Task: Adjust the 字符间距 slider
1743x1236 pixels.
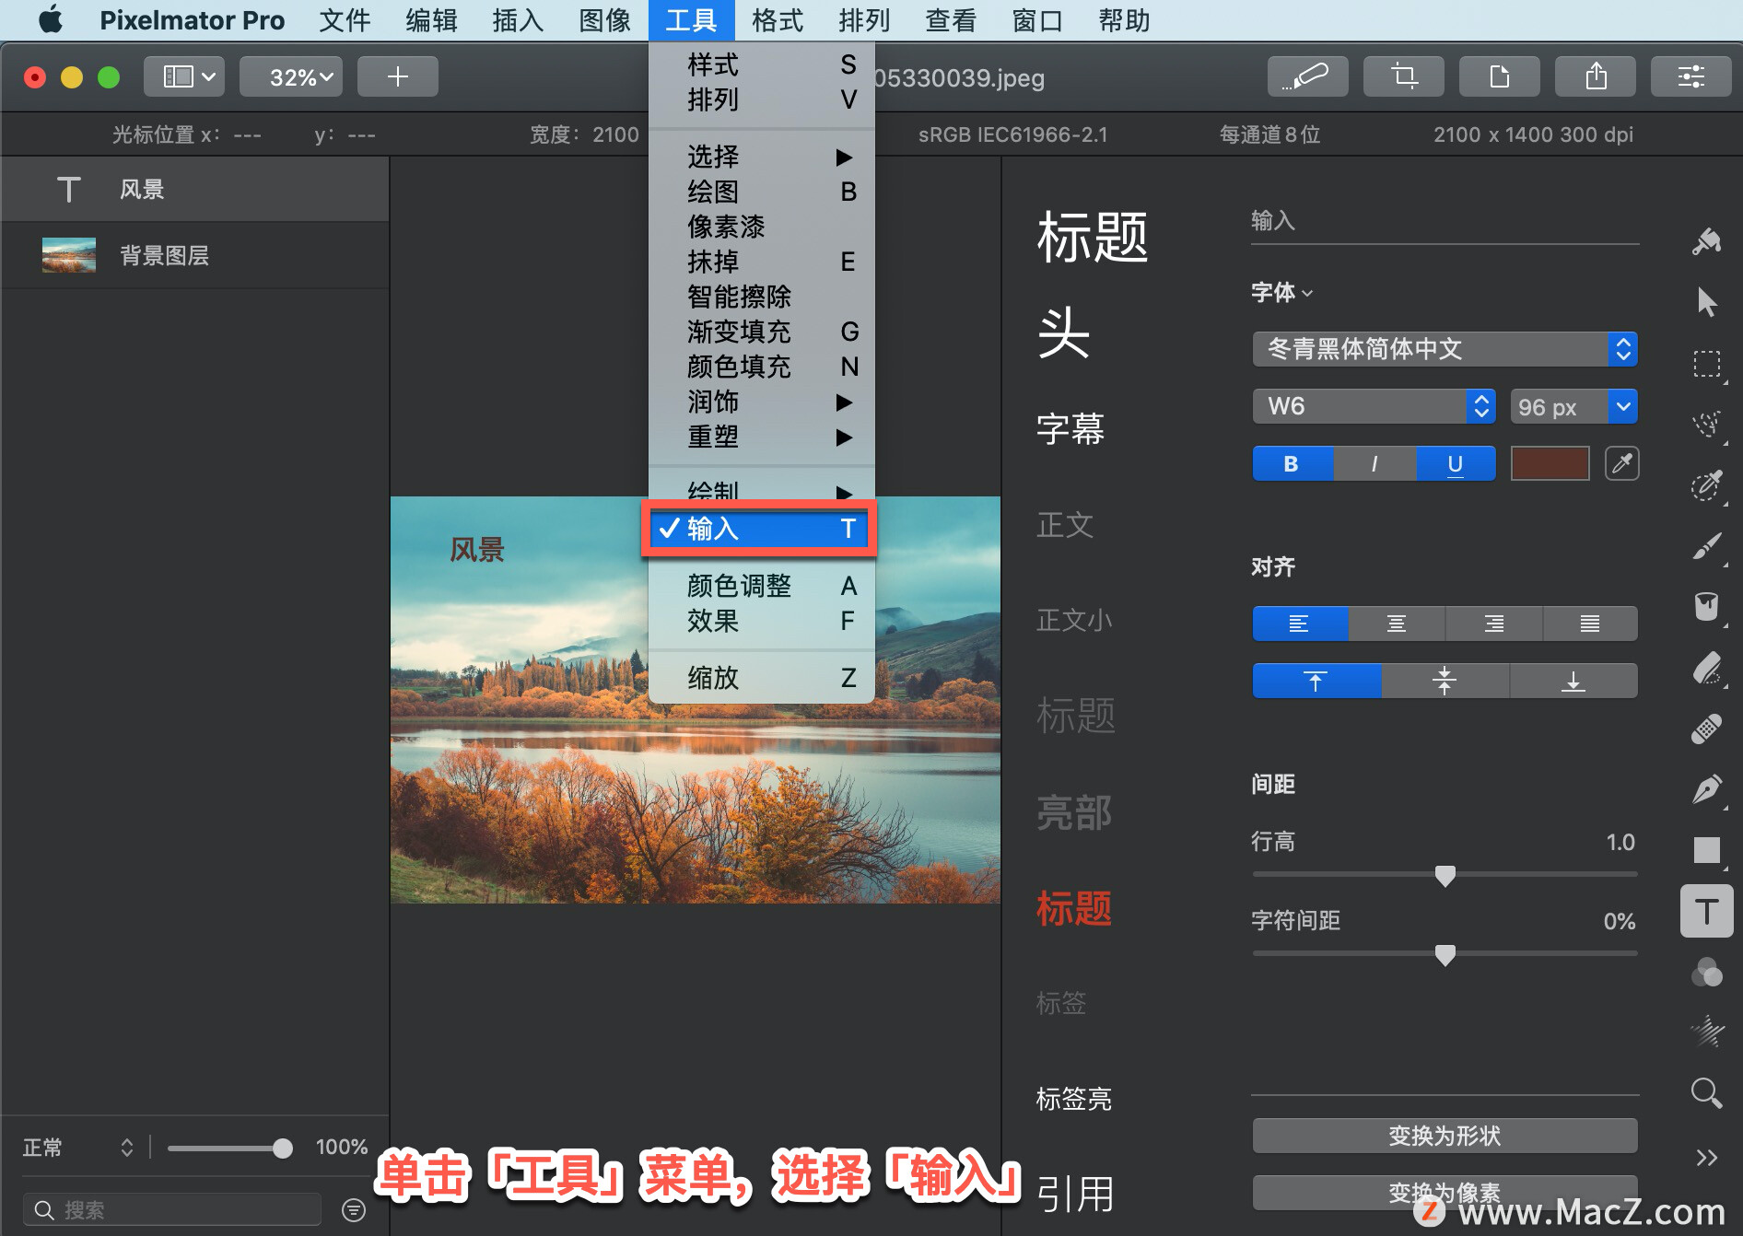Action: pyautogui.click(x=1445, y=954)
